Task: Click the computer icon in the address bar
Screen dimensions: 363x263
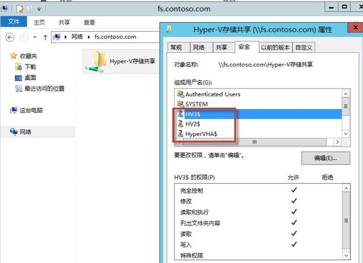Action: pyautogui.click(x=57, y=37)
